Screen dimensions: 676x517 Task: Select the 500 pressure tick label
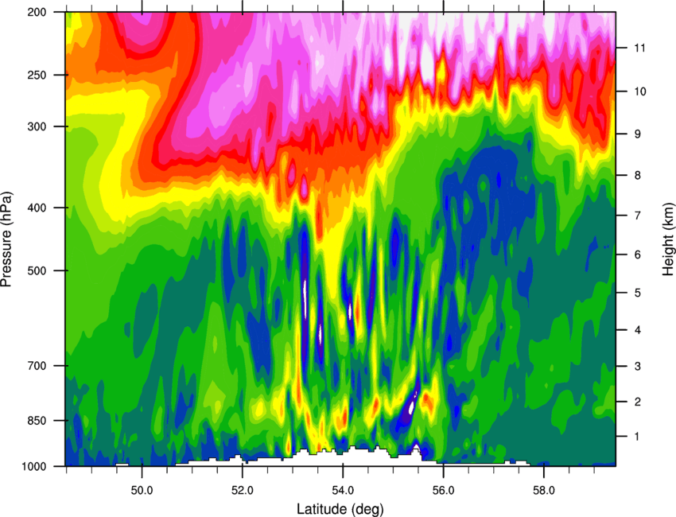tap(37, 270)
